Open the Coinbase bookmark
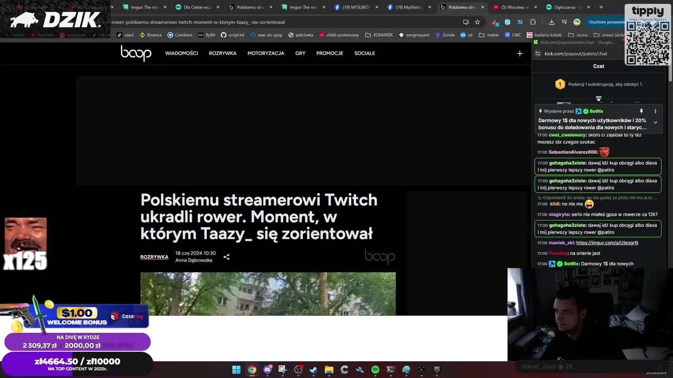 tap(180, 35)
